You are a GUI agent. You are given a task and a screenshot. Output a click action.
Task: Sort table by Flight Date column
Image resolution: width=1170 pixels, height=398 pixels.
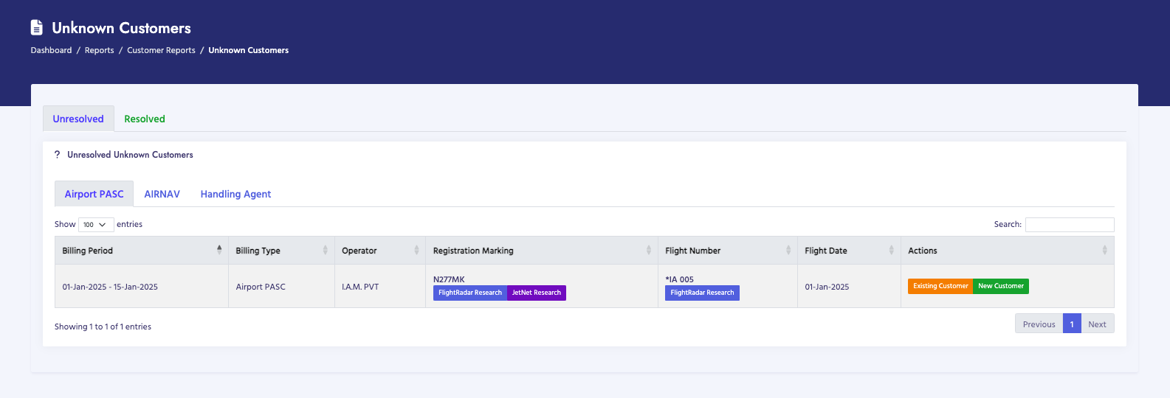[x=848, y=251]
